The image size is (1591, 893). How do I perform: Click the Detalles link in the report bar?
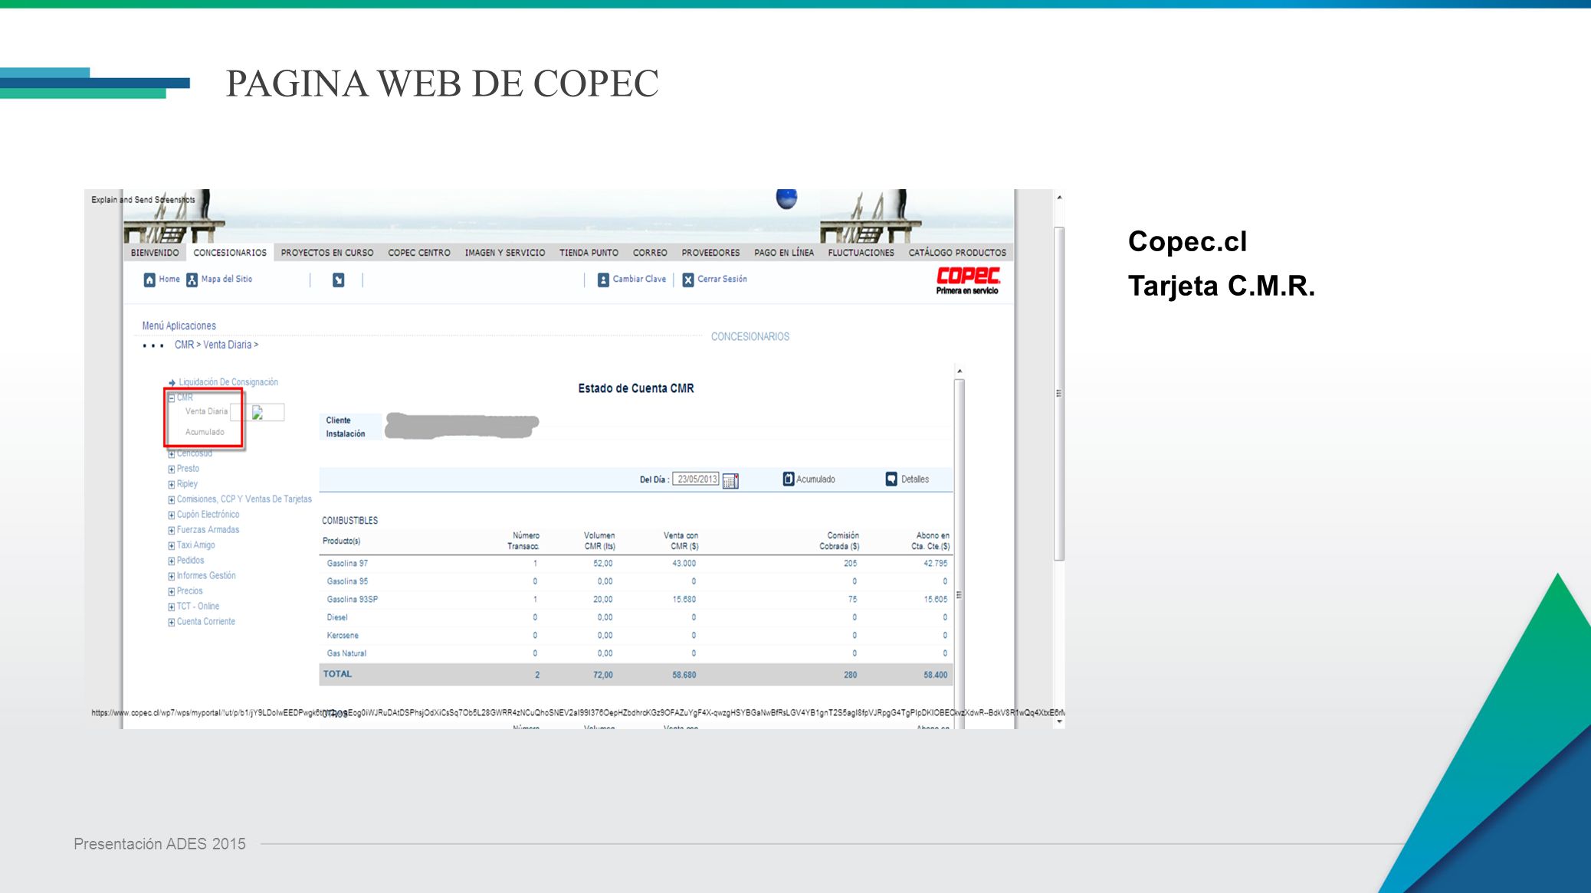click(x=915, y=479)
